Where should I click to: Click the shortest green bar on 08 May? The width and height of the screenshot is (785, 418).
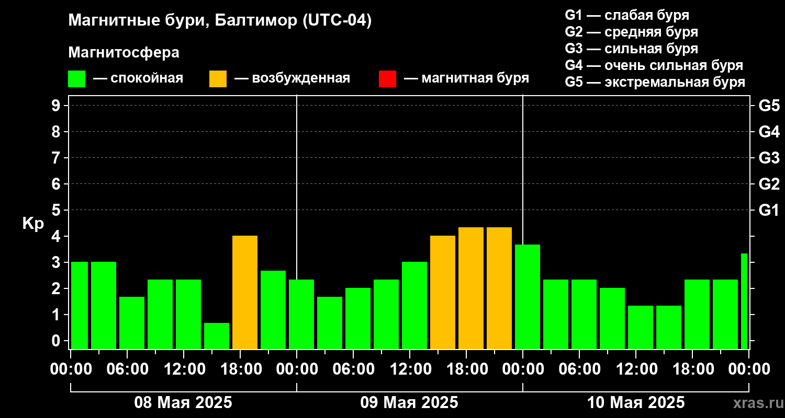coord(217,336)
